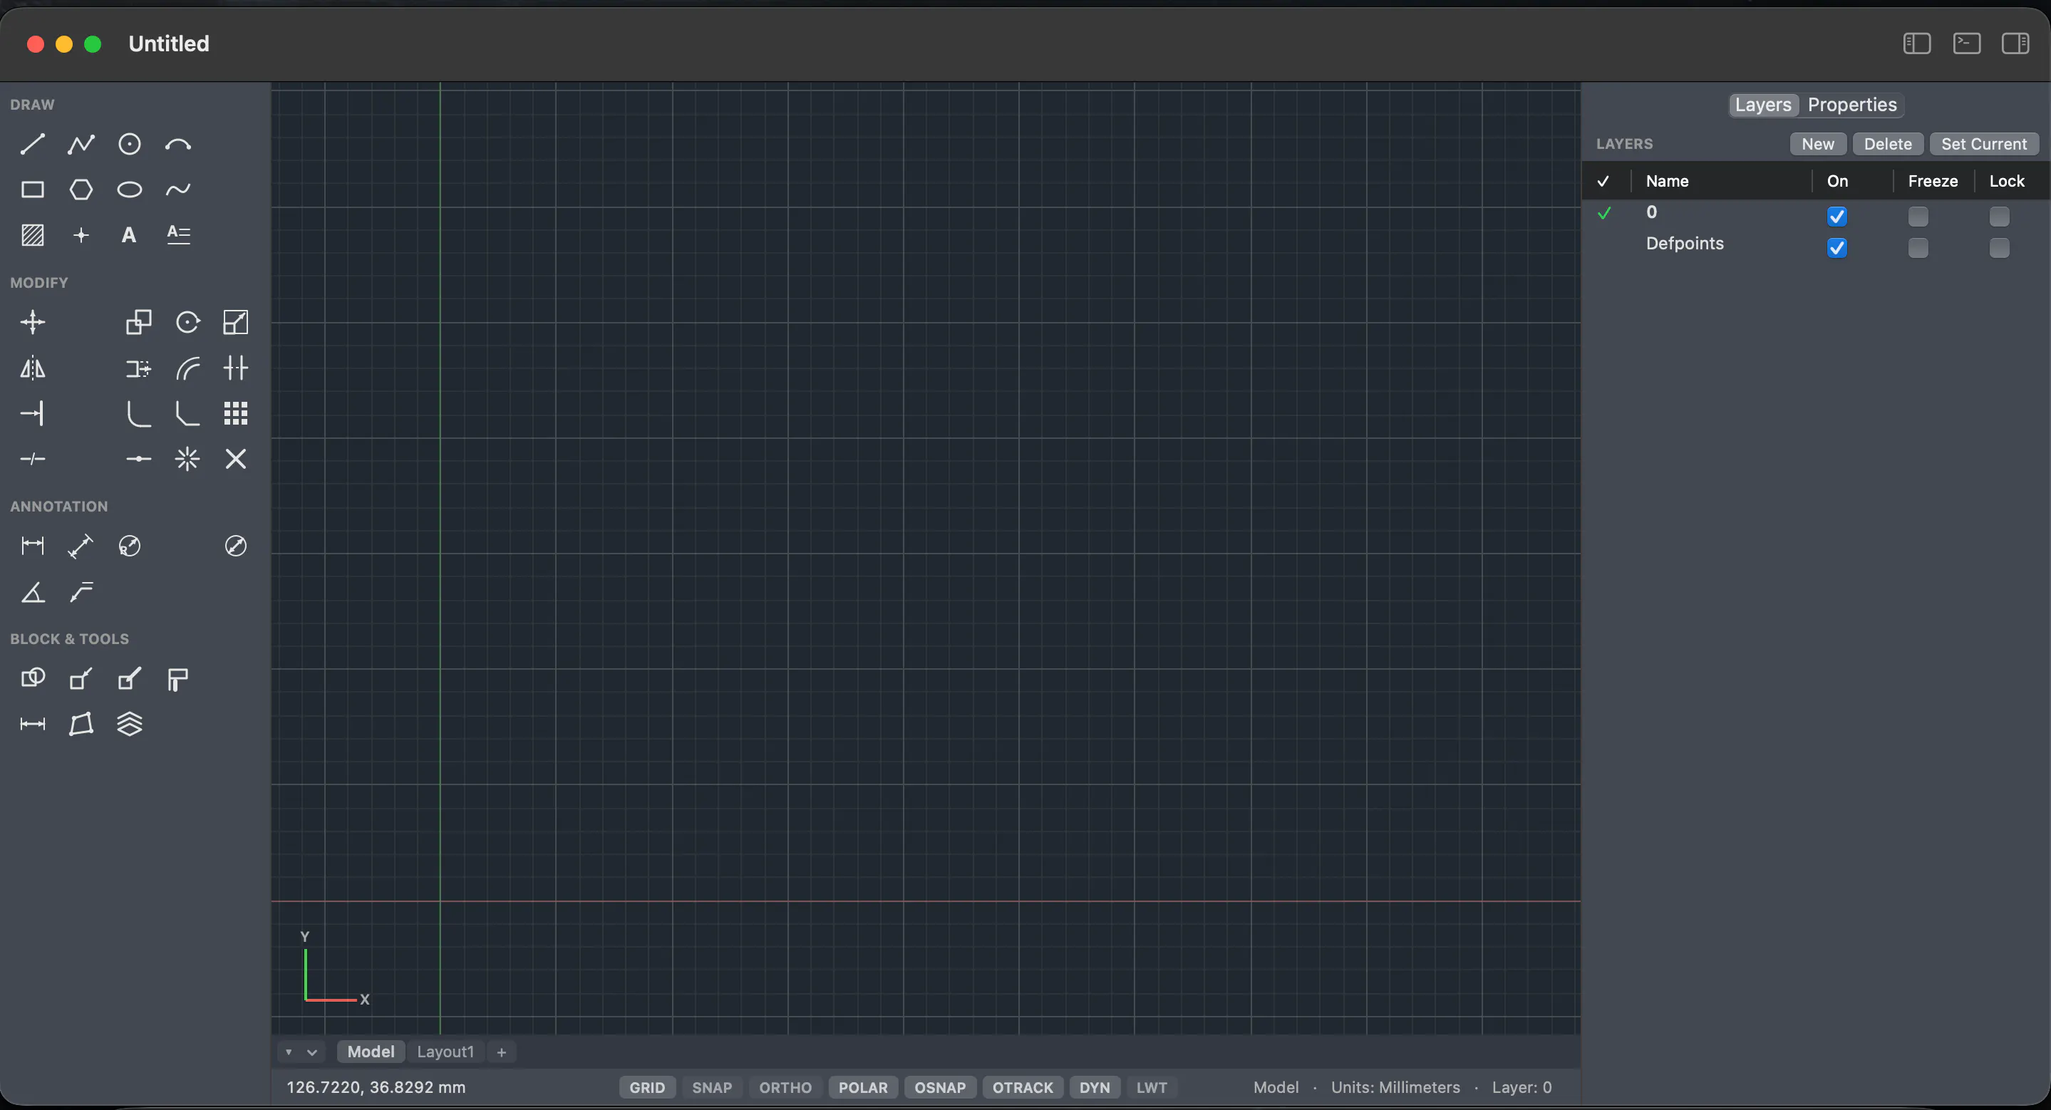The height and width of the screenshot is (1110, 2051).
Task: Open the Layout1 tab
Action: coord(445,1052)
